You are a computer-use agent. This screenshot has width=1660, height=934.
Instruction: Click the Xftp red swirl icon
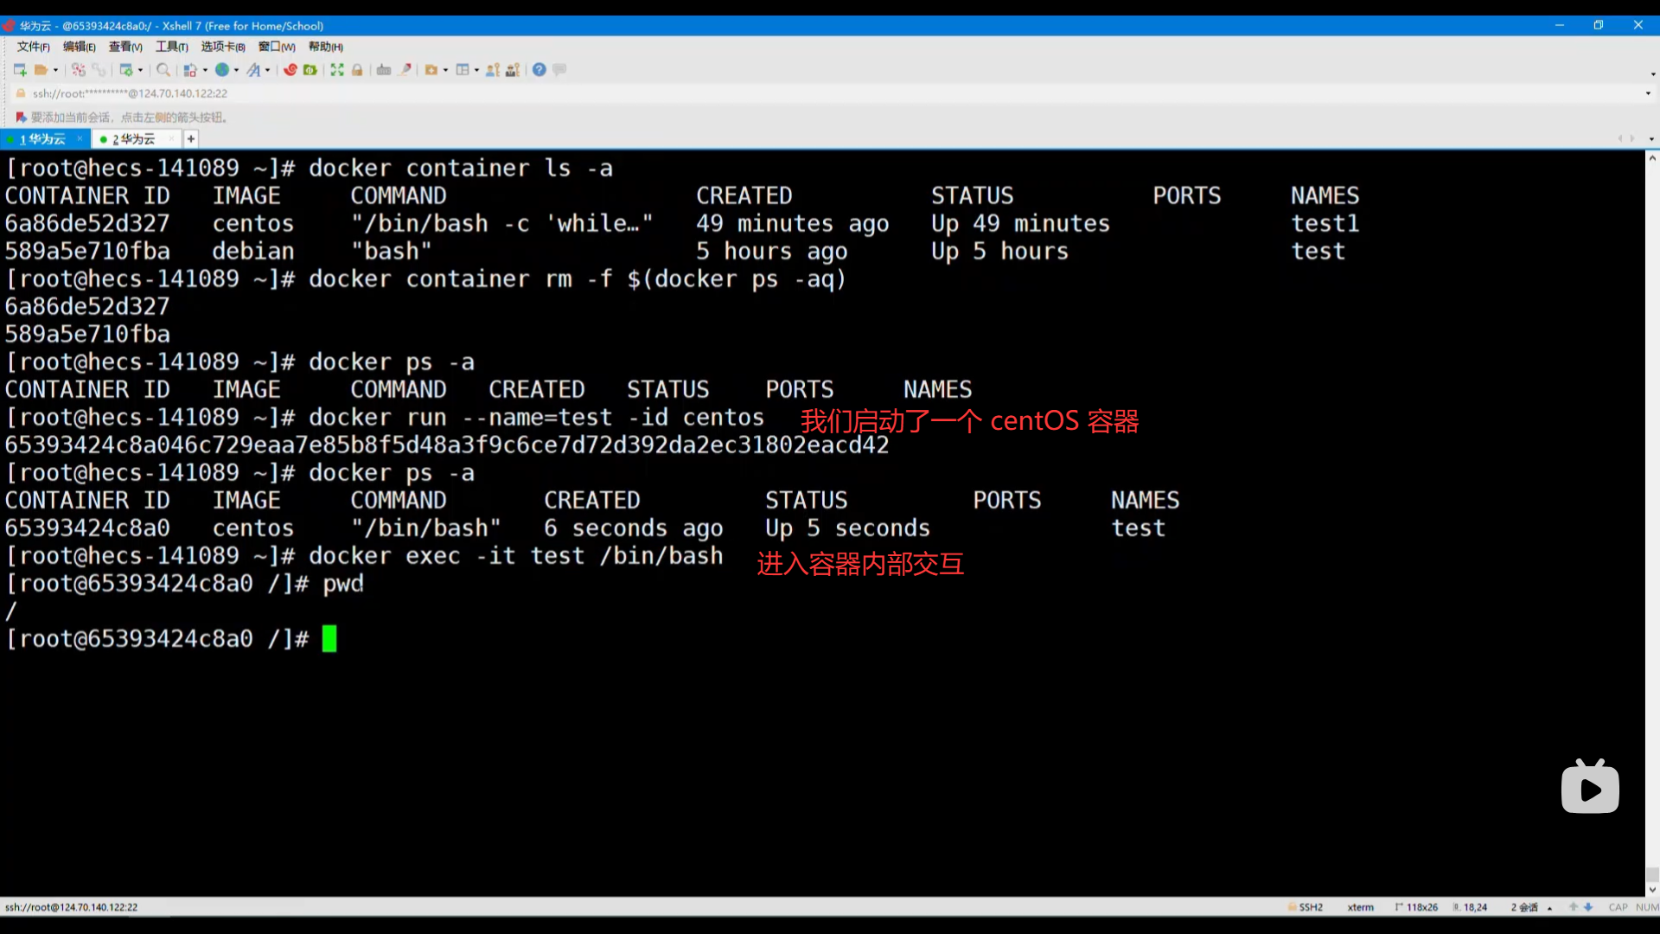point(290,70)
